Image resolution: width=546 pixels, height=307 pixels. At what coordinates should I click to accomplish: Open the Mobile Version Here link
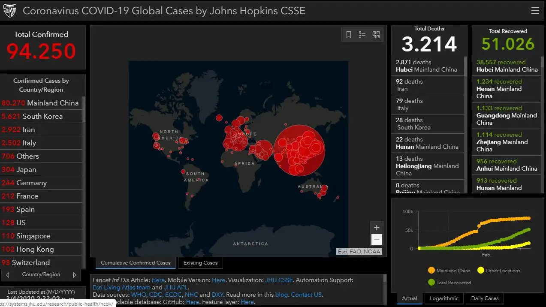(218, 280)
